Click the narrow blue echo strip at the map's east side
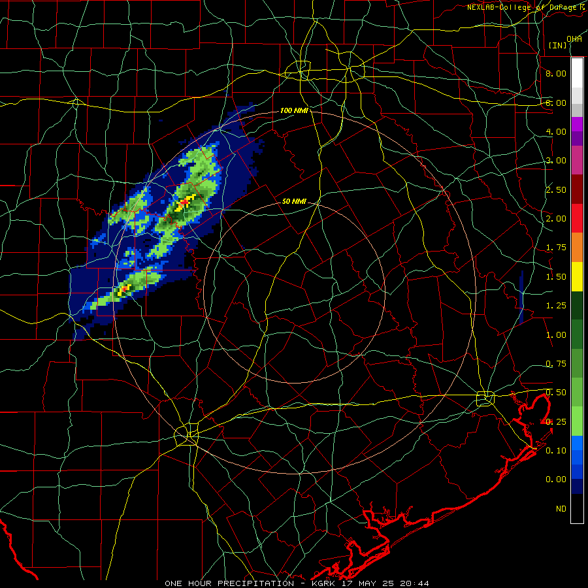Viewport: 588px width, 588px height. 521,297
